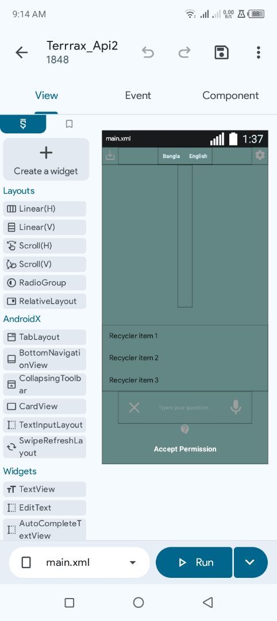Tap the microphone icon in the preview
Image resolution: width=277 pixels, height=621 pixels.
[x=236, y=407]
